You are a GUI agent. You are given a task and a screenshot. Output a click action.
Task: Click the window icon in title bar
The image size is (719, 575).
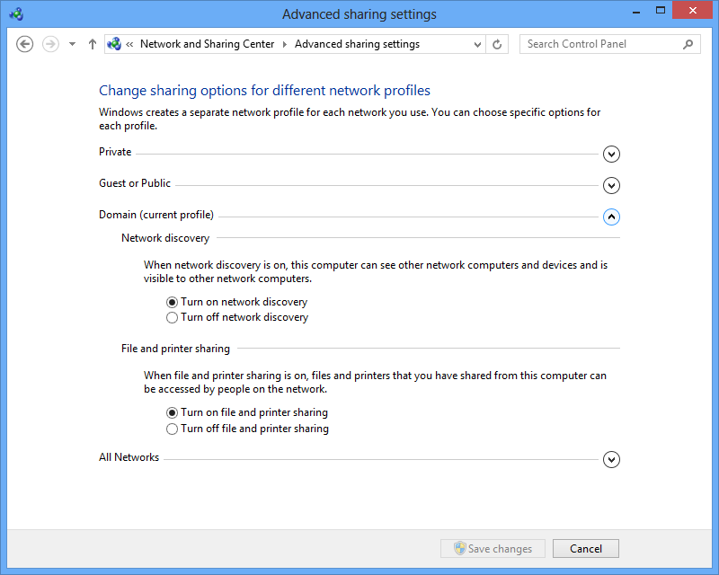point(16,13)
